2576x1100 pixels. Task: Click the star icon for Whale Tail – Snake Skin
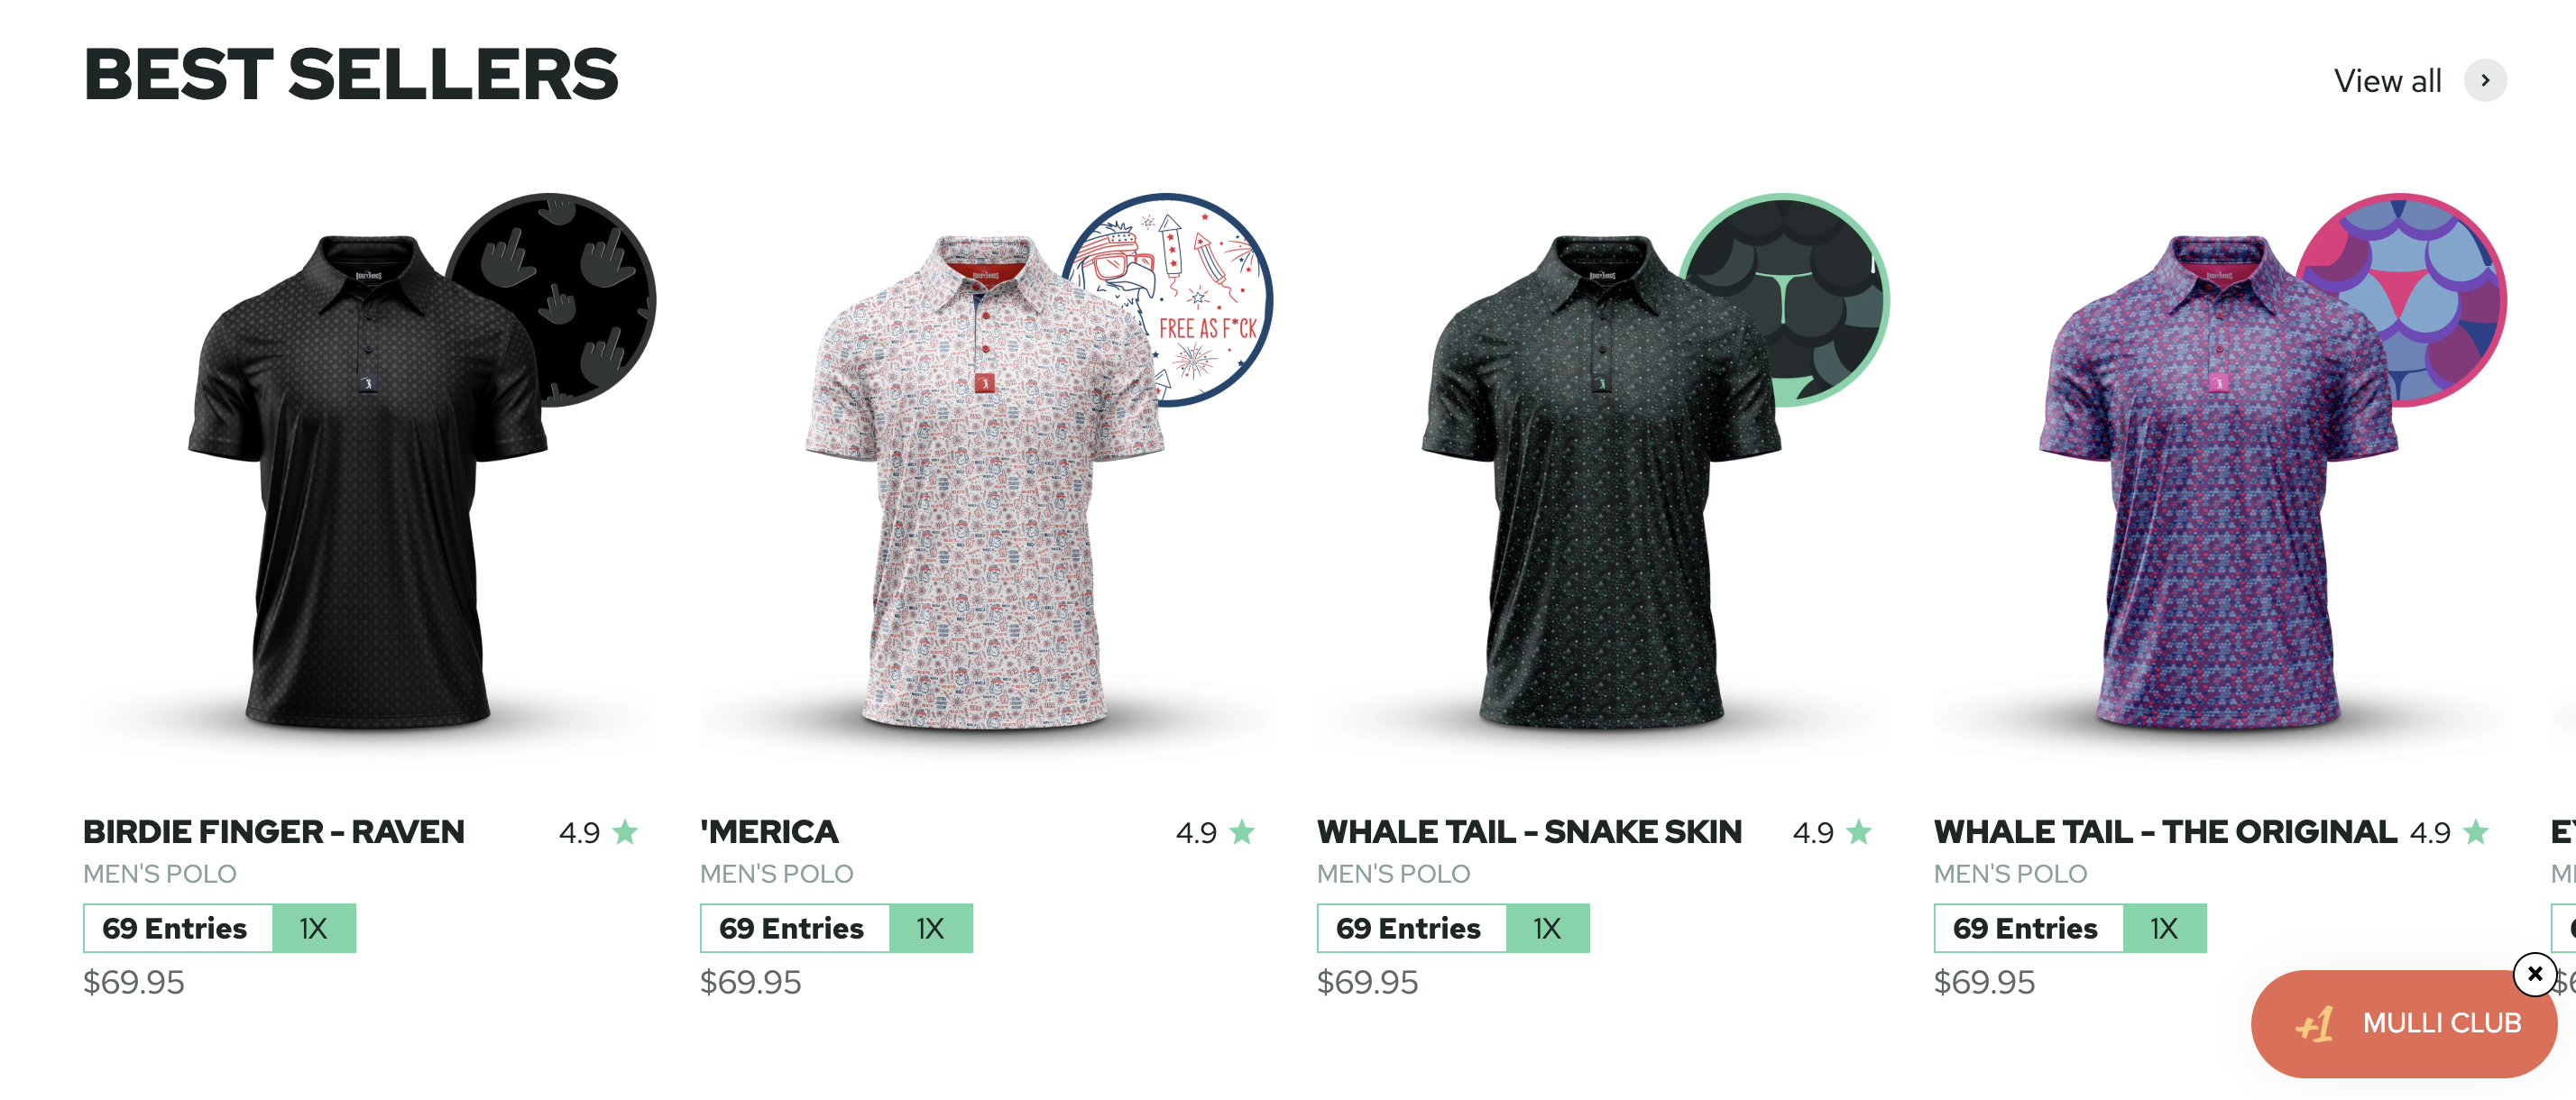point(1859,832)
